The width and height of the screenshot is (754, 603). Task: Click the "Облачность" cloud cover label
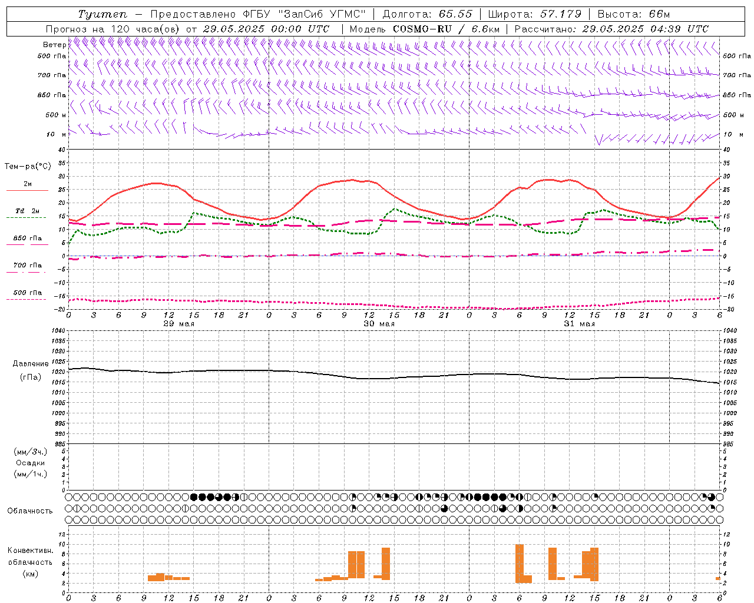(x=30, y=511)
